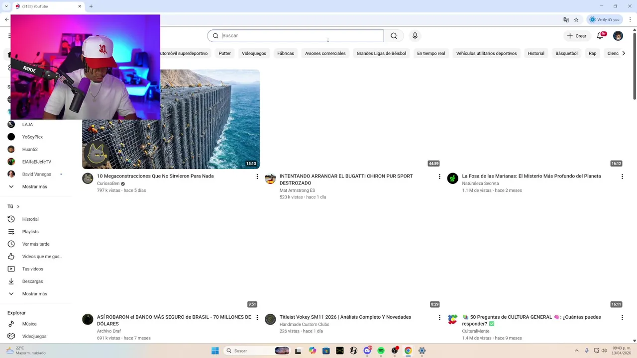Open options for Bugatti Chiron video
The width and height of the screenshot is (637, 358).
pos(439,177)
